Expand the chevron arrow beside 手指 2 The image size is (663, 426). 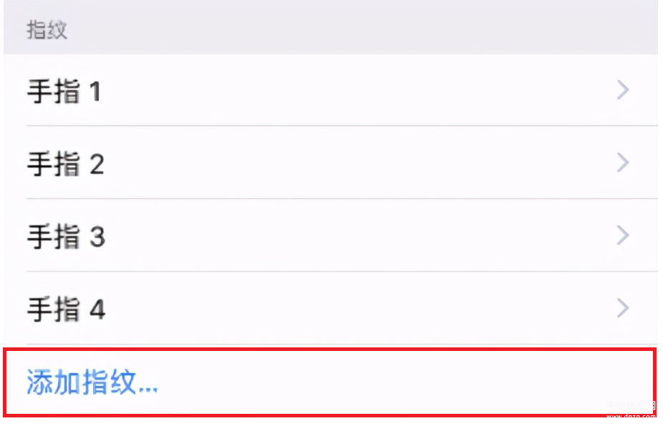coord(623,162)
